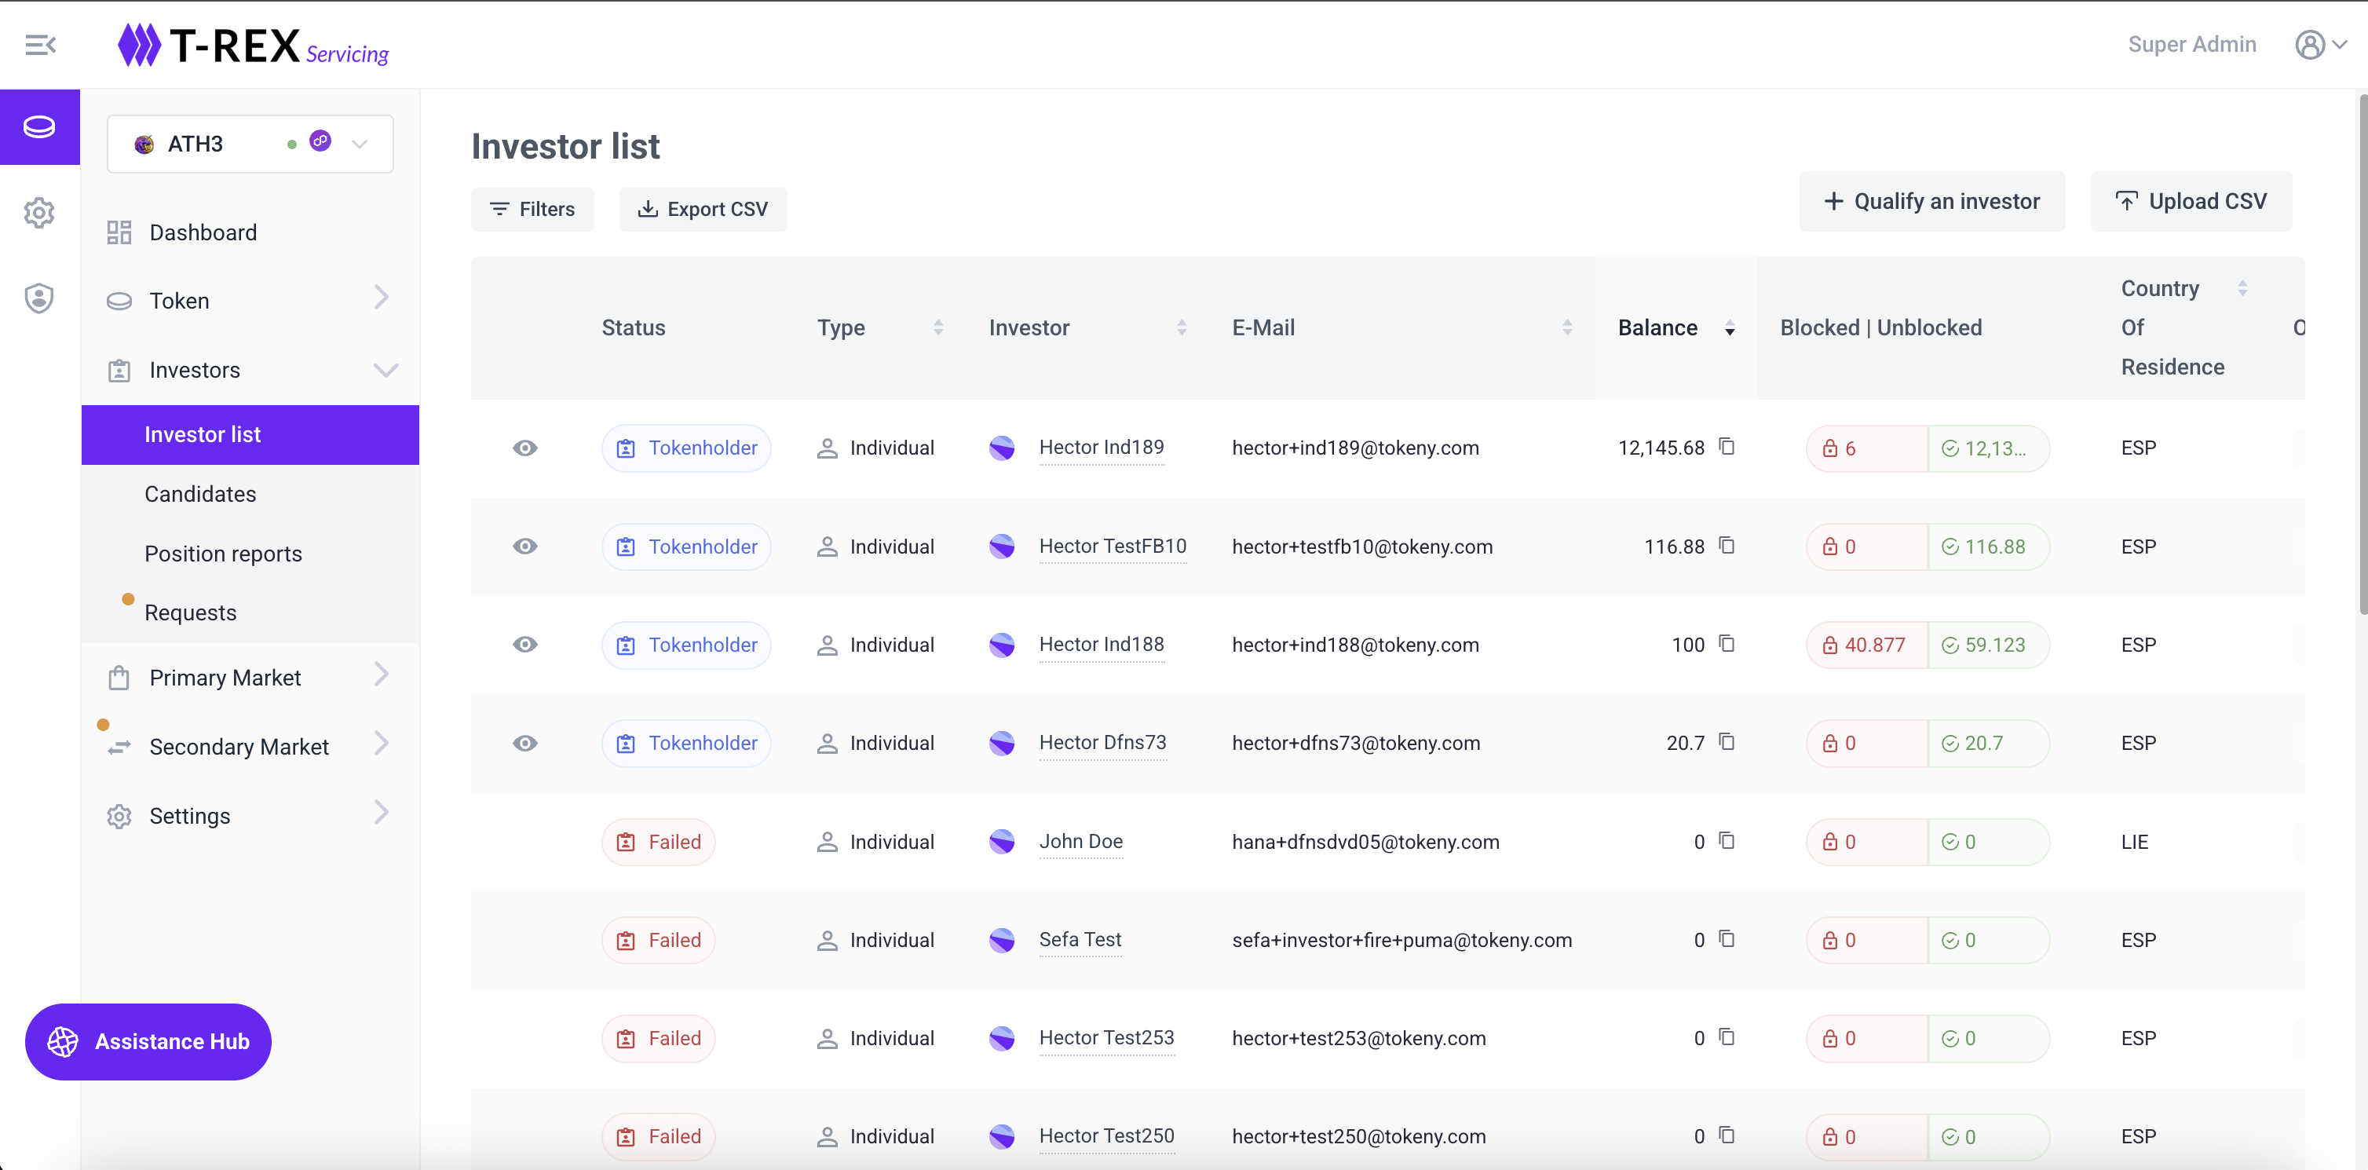Open the shield user icon in left rail
2368x1170 pixels.
pos(39,298)
